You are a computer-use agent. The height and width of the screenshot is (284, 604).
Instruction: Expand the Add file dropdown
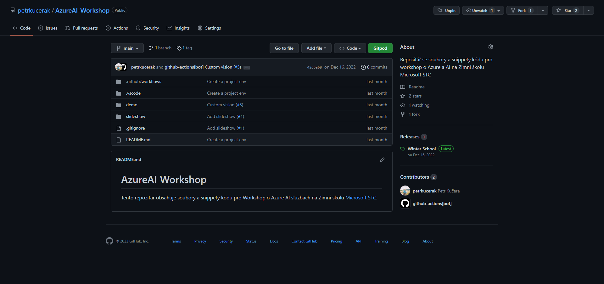click(316, 48)
